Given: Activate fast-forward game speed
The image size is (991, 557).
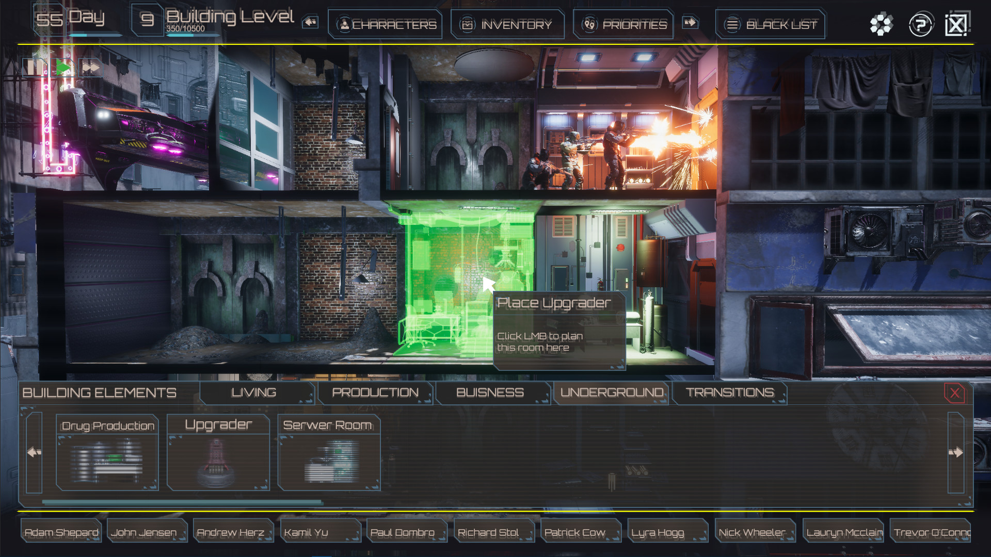Looking at the screenshot, I should pyautogui.click(x=90, y=67).
